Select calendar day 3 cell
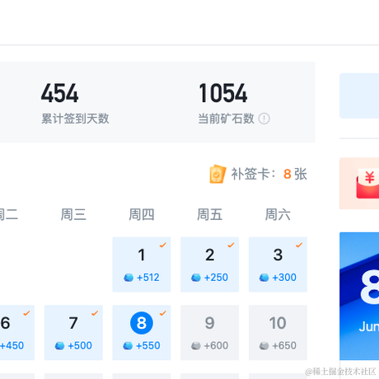The image size is (379, 379). pos(278,264)
